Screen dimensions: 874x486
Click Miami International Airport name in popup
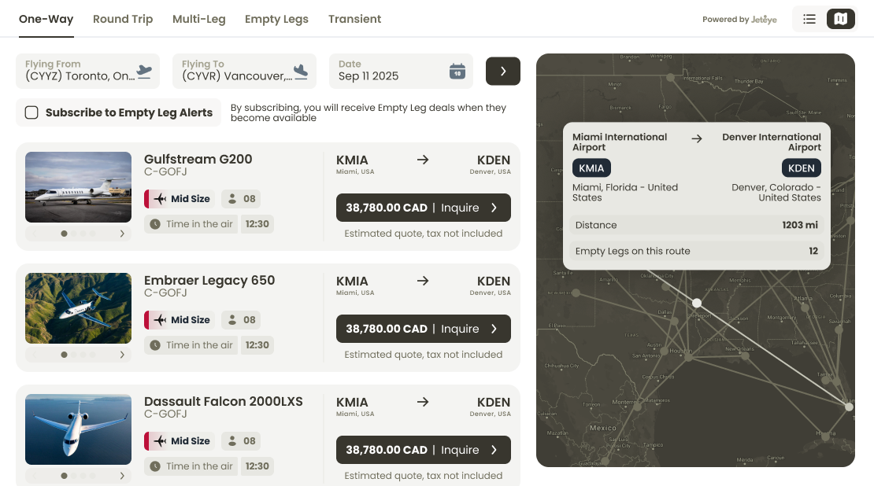click(x=619, y=142)
